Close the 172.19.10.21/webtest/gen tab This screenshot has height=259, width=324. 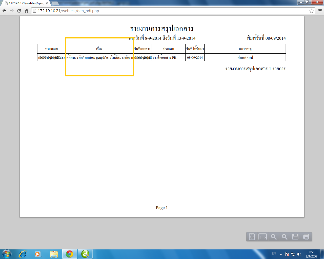(x=47, y=3)
